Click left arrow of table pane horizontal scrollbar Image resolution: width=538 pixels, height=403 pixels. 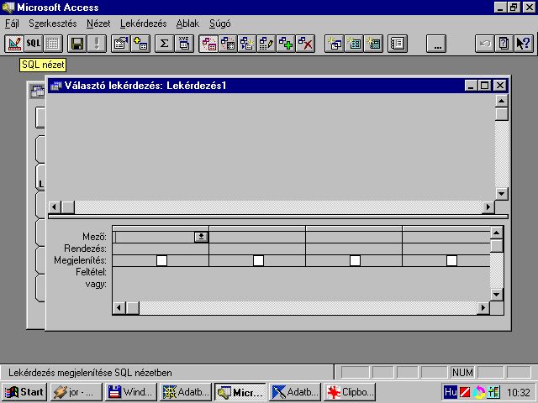55,207
